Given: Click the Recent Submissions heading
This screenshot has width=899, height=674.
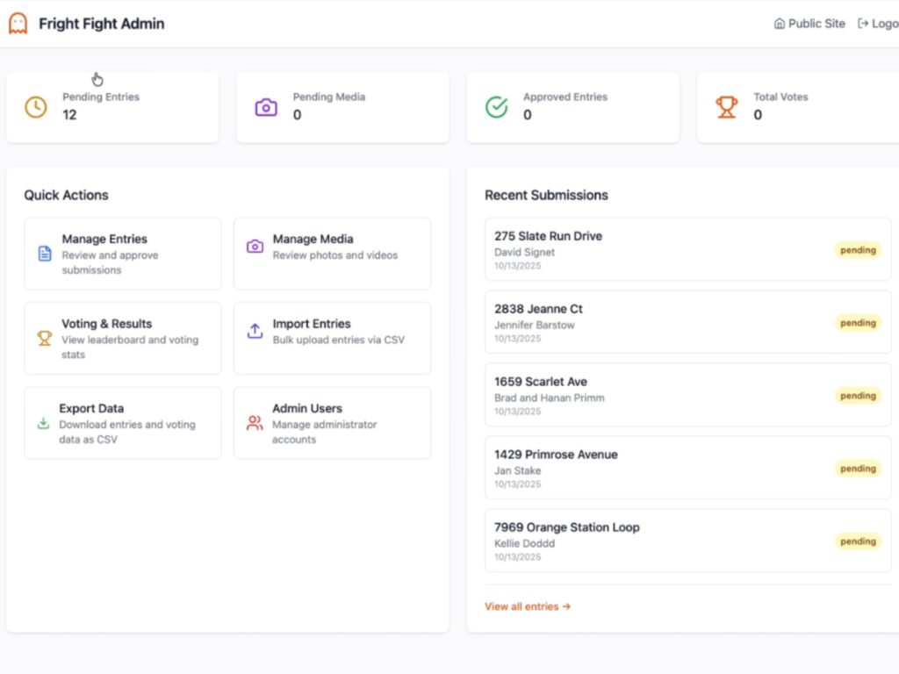Looking at the screenshot, I should coord(546,196).
